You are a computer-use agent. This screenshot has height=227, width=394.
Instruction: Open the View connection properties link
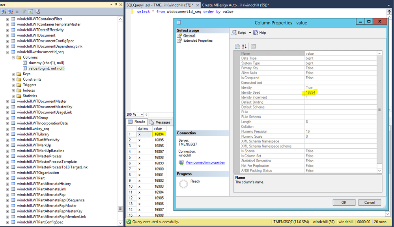(205, 162)
